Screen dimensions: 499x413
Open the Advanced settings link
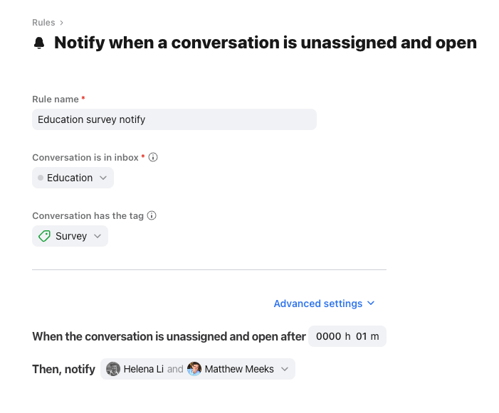pos(318,304)
